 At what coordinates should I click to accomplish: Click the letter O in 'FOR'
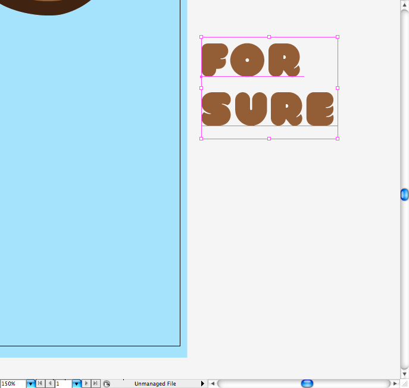coord(246,60)
